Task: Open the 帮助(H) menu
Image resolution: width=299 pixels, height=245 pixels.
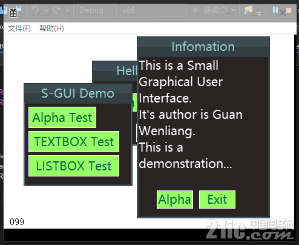Action: coord(51,29)
